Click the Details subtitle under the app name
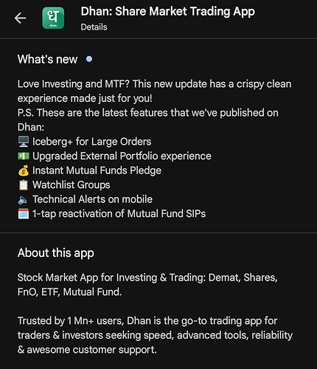Viewport: 317px width, 369px height. coord(94,27)
